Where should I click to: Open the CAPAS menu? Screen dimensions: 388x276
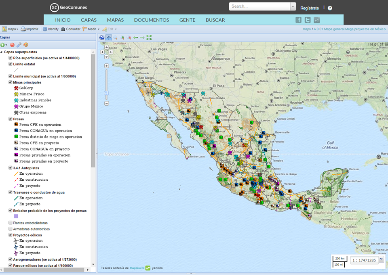(x=89, y=20)
